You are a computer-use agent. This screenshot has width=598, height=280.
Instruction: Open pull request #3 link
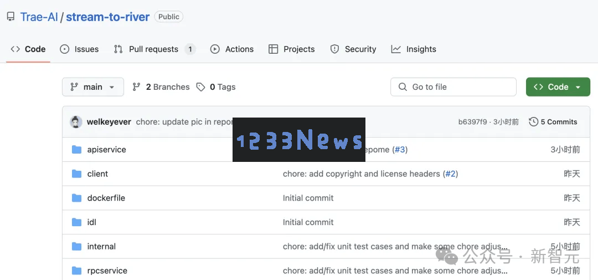400,150
